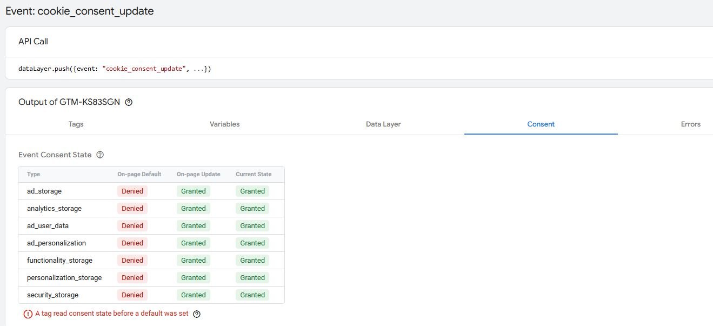Click the consent default warning message

pos(112,314)
